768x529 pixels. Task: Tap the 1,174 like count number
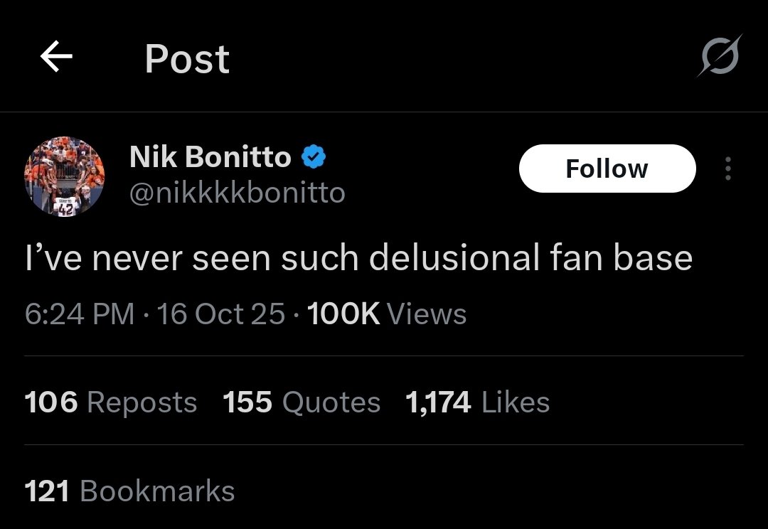438,402
